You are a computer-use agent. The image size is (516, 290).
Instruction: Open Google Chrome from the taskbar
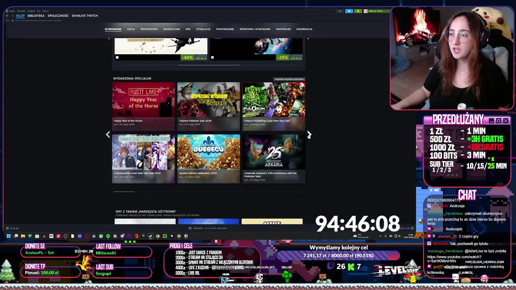click(158, 236)
